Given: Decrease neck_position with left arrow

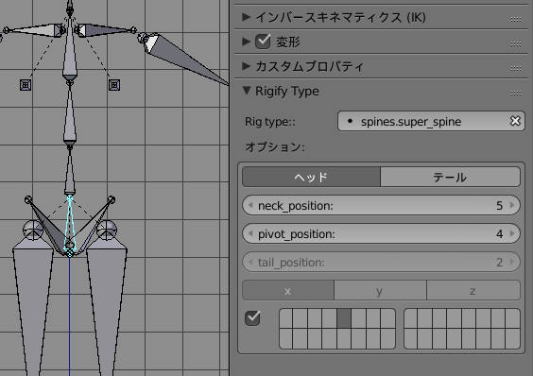Looking at the screenshot, I should pos(250,205).
